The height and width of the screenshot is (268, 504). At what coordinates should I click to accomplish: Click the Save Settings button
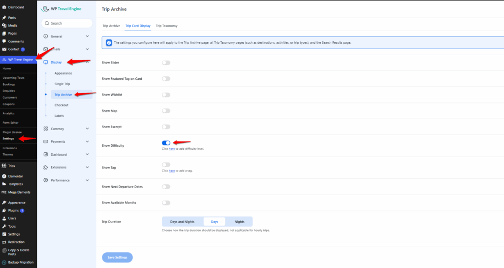click(x=117, y=257)
